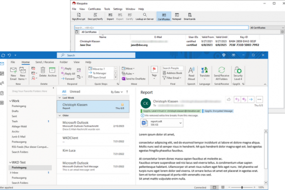Click Reply All in Respond group

pos(68,73)
